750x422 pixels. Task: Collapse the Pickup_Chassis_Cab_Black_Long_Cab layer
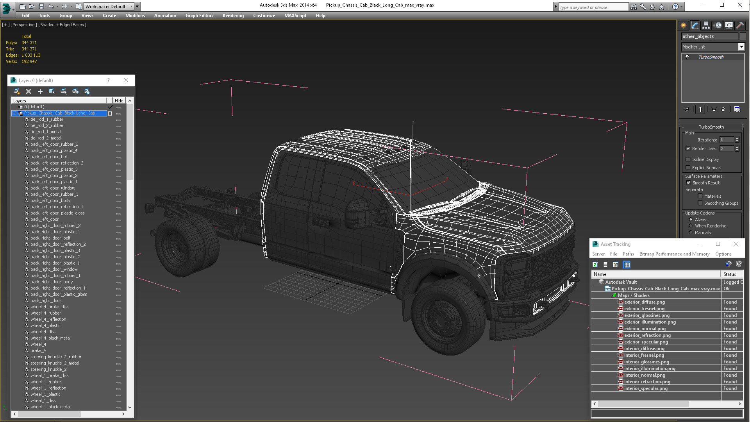coord(14,113)
